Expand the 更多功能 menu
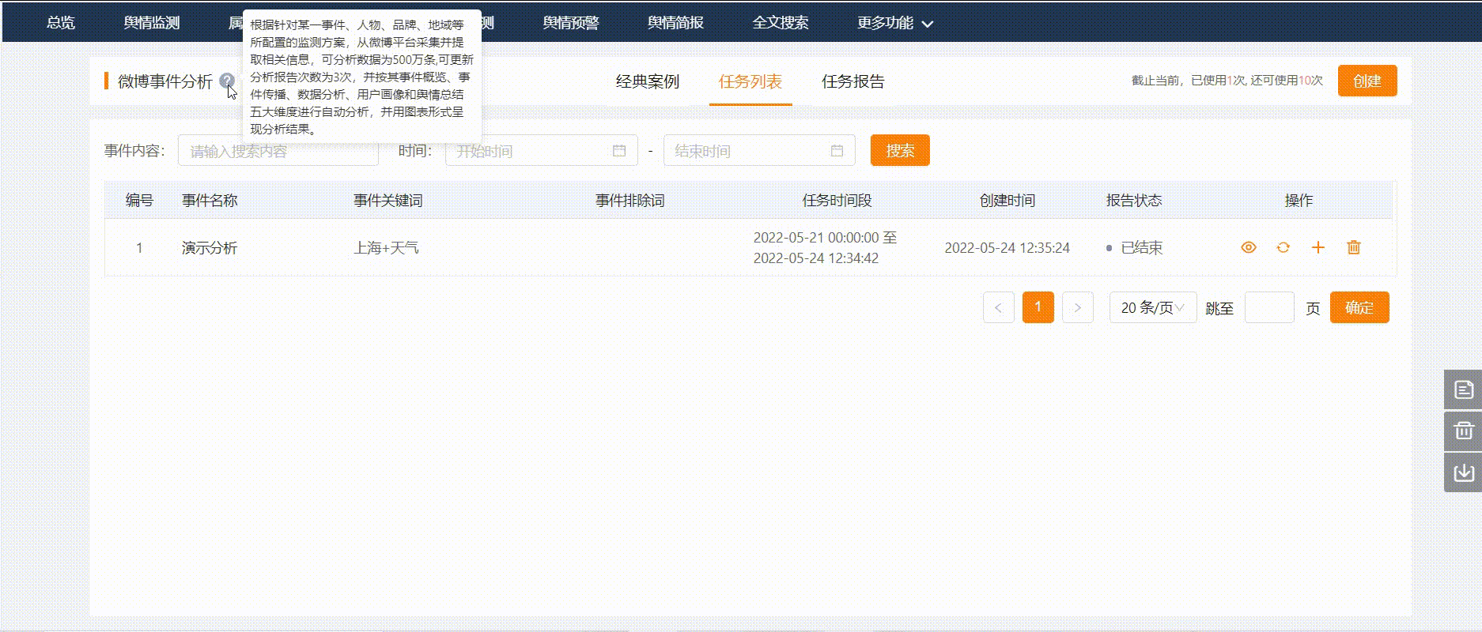This screenshot has height=632, width=1482. [895, 23]
